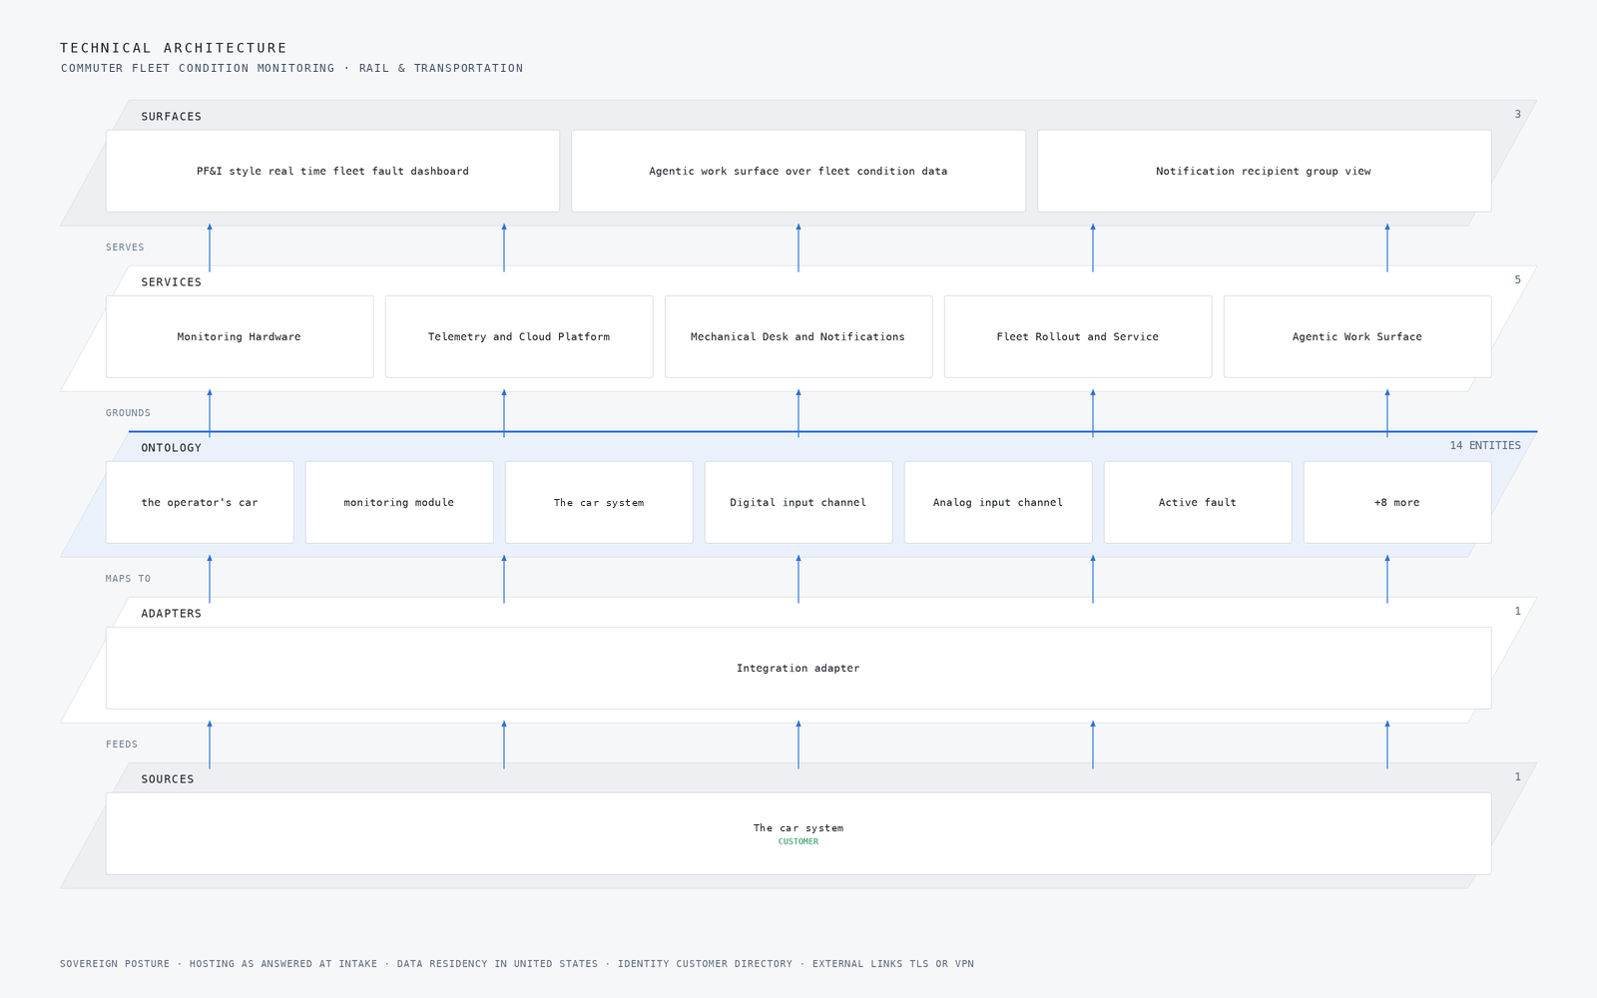
Task: Select Fleet Rollout and Service box
Action: tap(1078, 336)
